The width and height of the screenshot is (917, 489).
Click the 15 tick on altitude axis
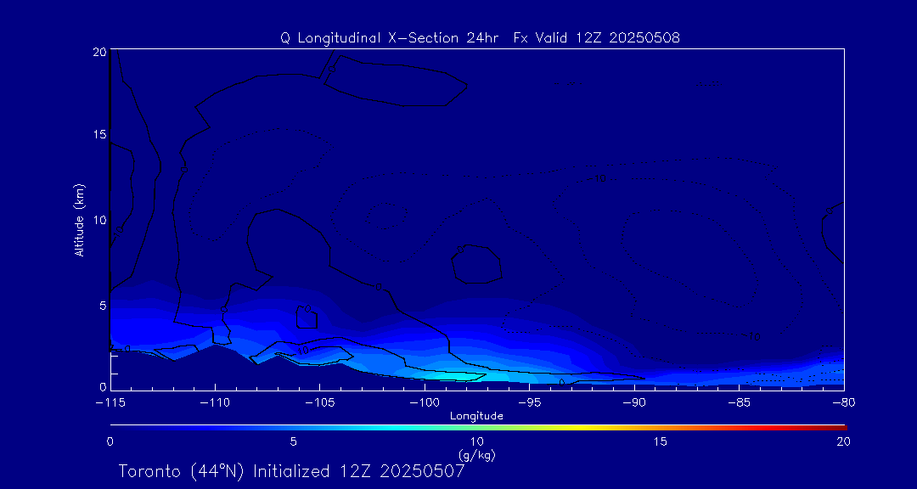[x=98, y=134]
